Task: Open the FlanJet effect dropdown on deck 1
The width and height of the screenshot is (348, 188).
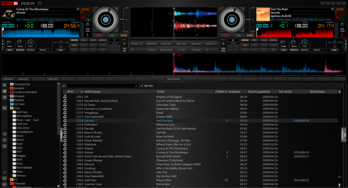Action: coord(44,50)
